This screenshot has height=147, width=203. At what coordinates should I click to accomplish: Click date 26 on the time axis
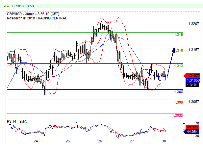click(x=100, y=141)
